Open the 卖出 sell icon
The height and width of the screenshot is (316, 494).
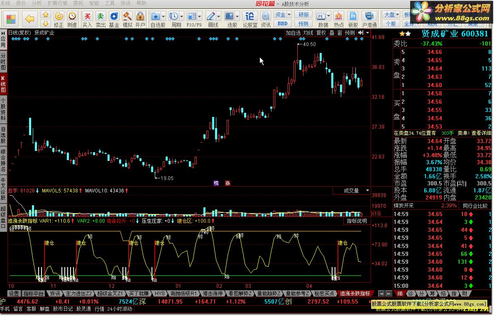(x=100, y=16)
